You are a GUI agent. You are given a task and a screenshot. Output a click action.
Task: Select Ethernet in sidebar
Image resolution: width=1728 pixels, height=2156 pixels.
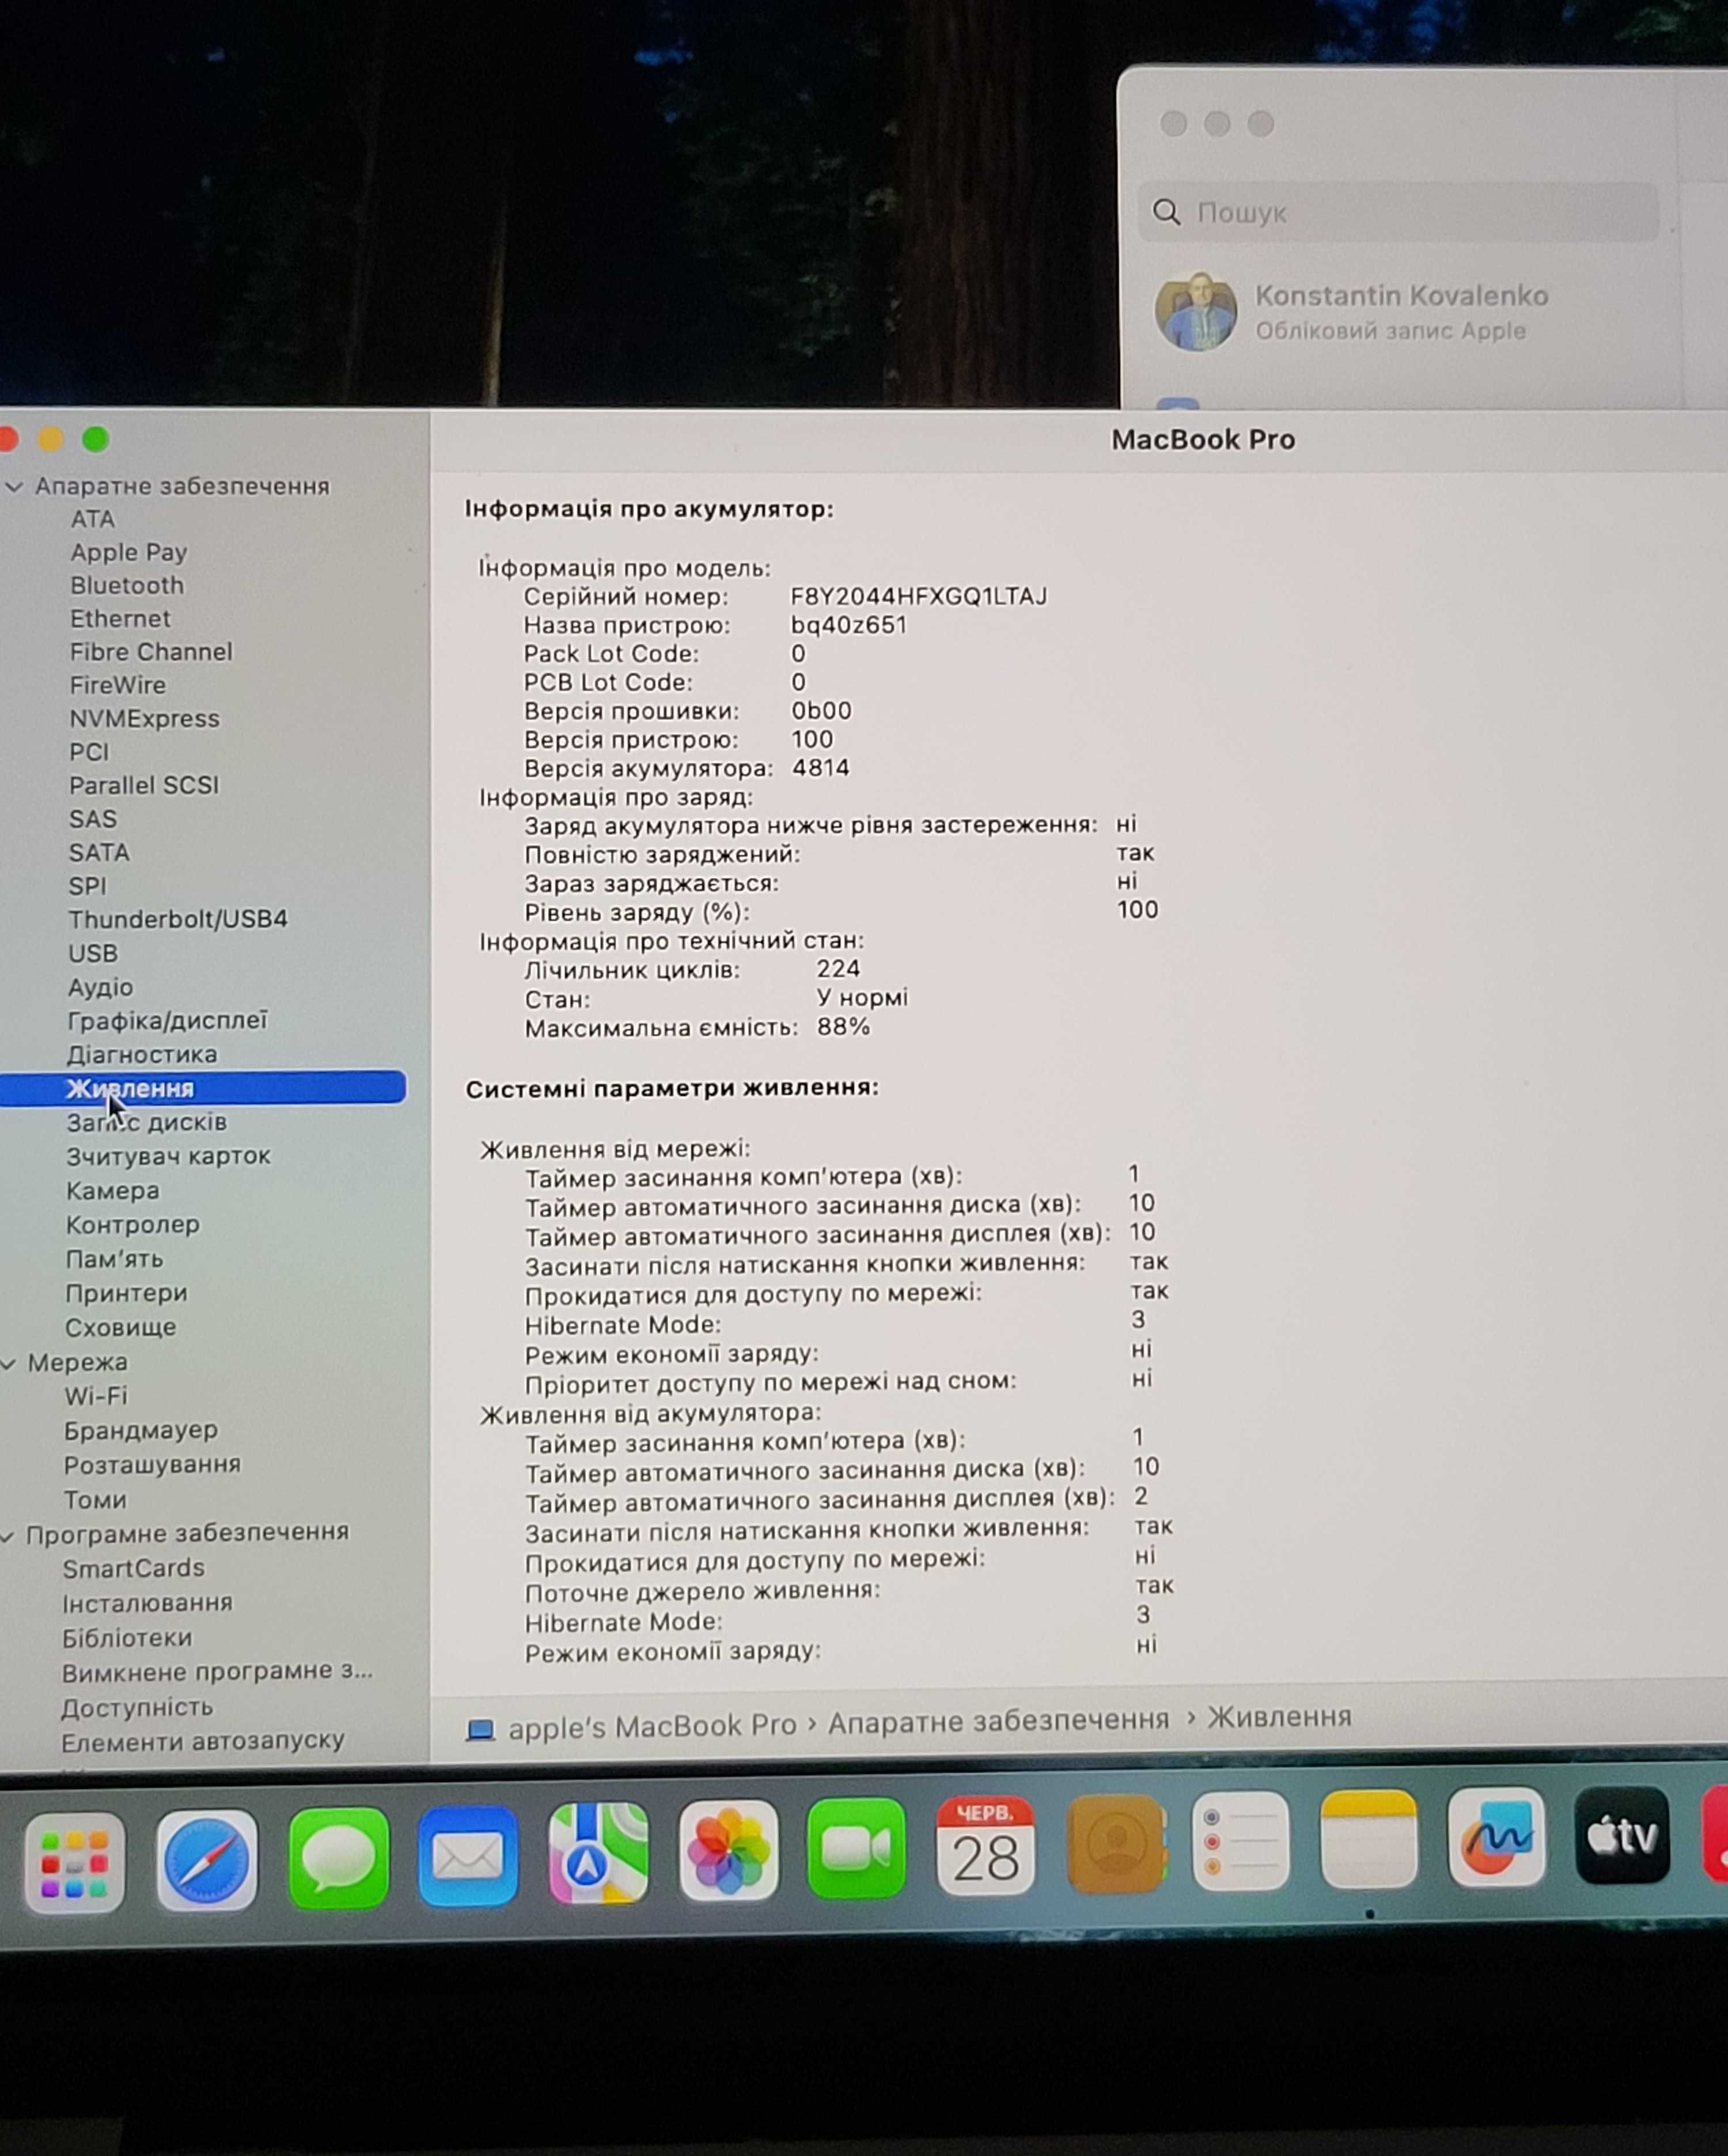(120, 618)
